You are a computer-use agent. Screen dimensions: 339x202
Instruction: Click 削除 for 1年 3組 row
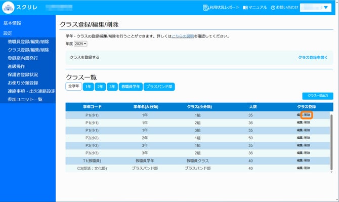click(x=307, y=130)
